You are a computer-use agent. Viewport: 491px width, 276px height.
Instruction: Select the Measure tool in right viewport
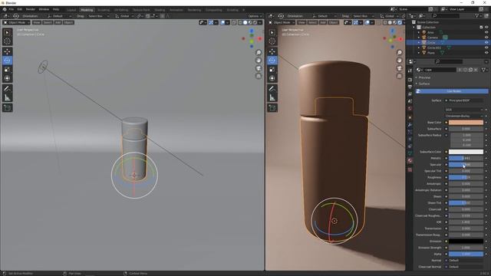coord(272,97)
